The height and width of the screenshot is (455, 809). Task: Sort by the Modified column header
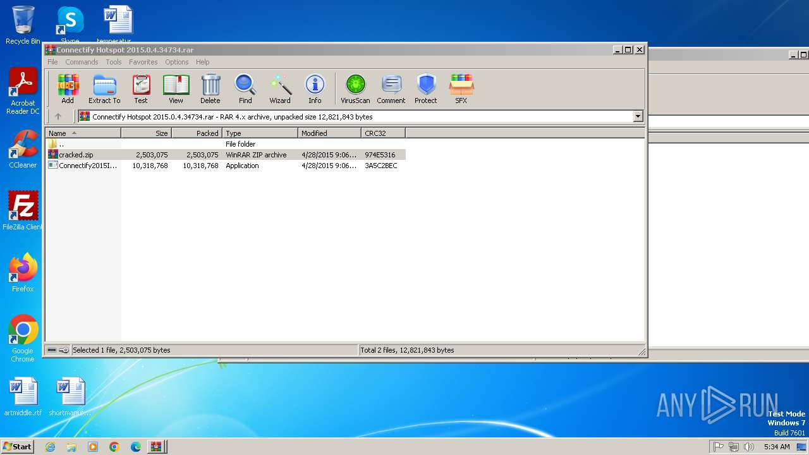(x=329, y=133)
